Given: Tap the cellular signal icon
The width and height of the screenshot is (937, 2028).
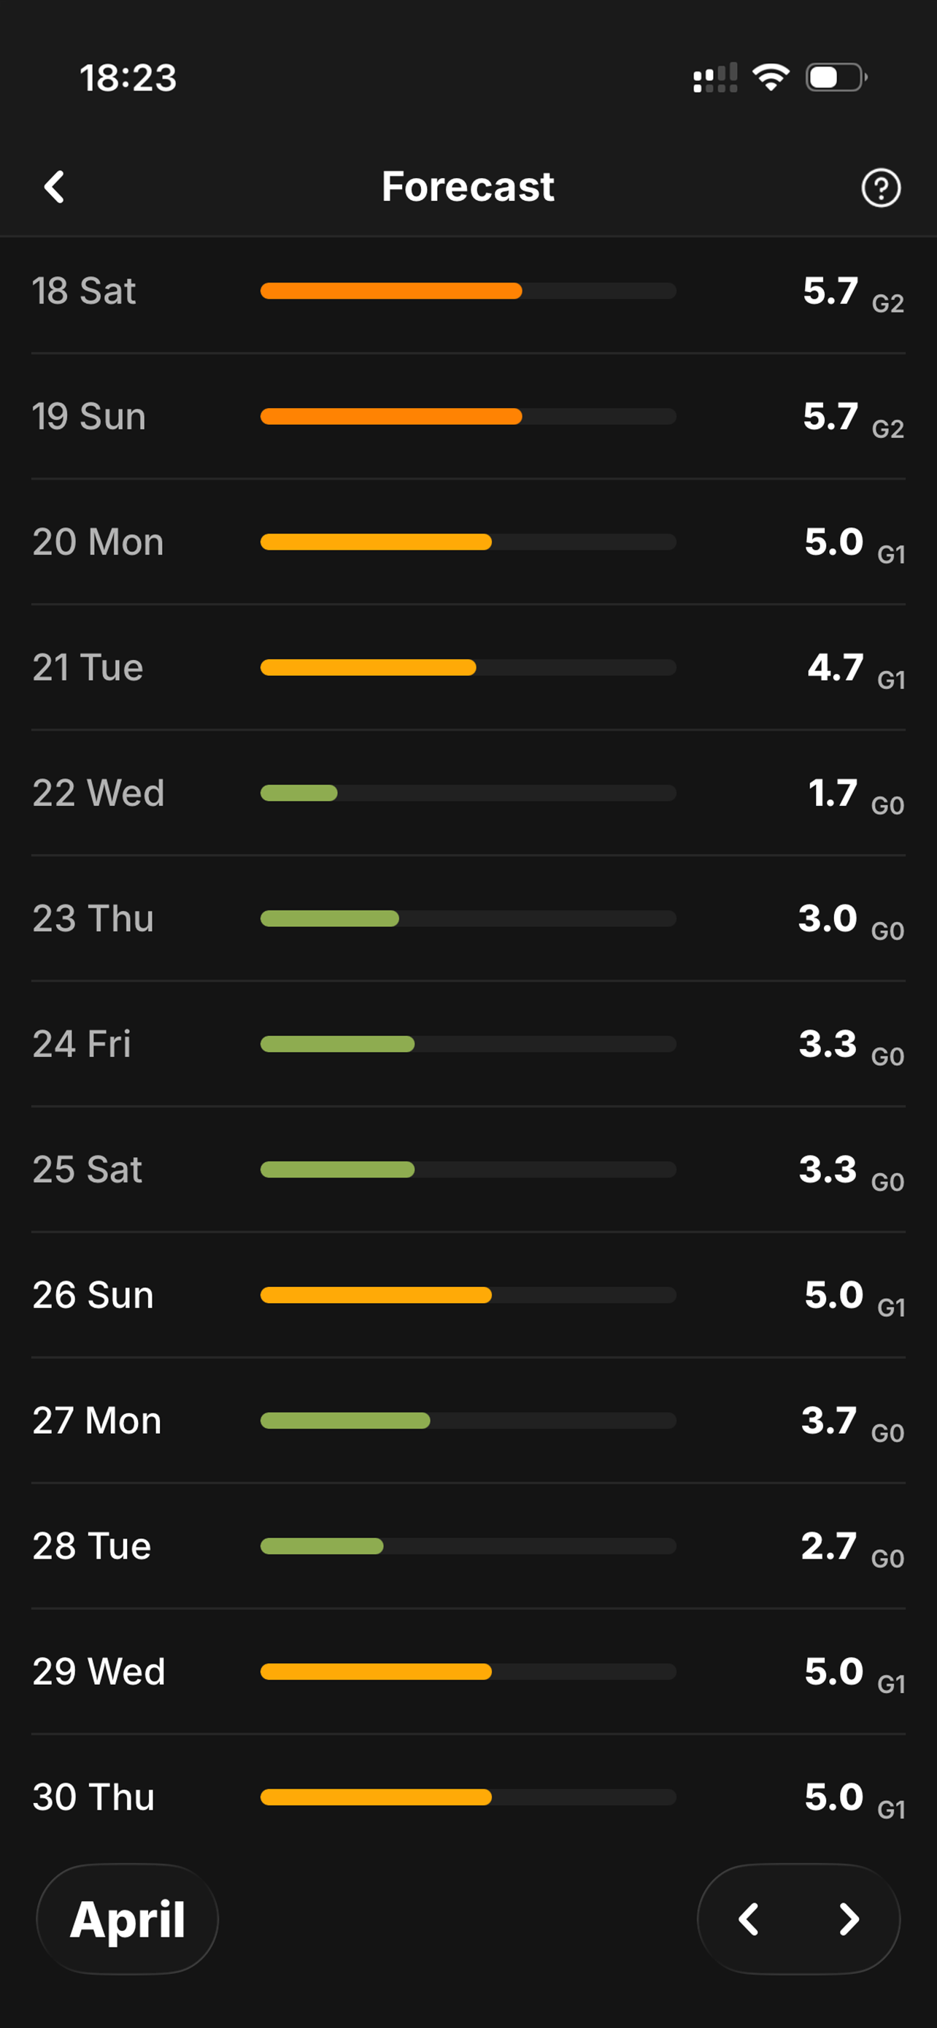Looking at the screenshot, I should (x=715, y=77).
